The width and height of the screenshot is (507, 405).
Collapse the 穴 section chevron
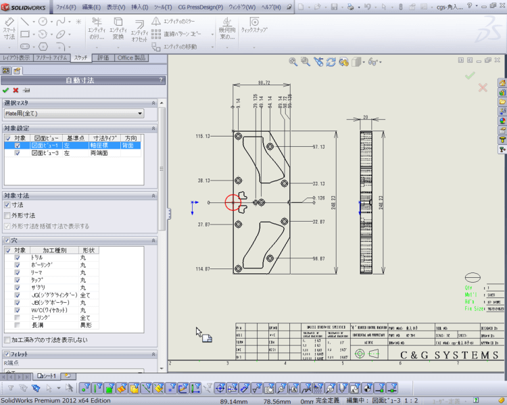click(153, 241)
